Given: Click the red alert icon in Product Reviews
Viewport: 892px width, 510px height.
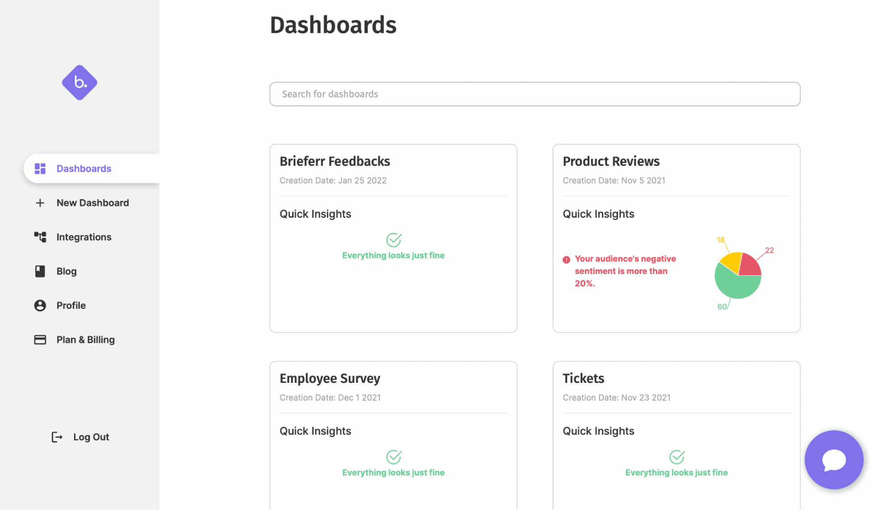Looking at the screenshot, I should [x=566, y=260].
